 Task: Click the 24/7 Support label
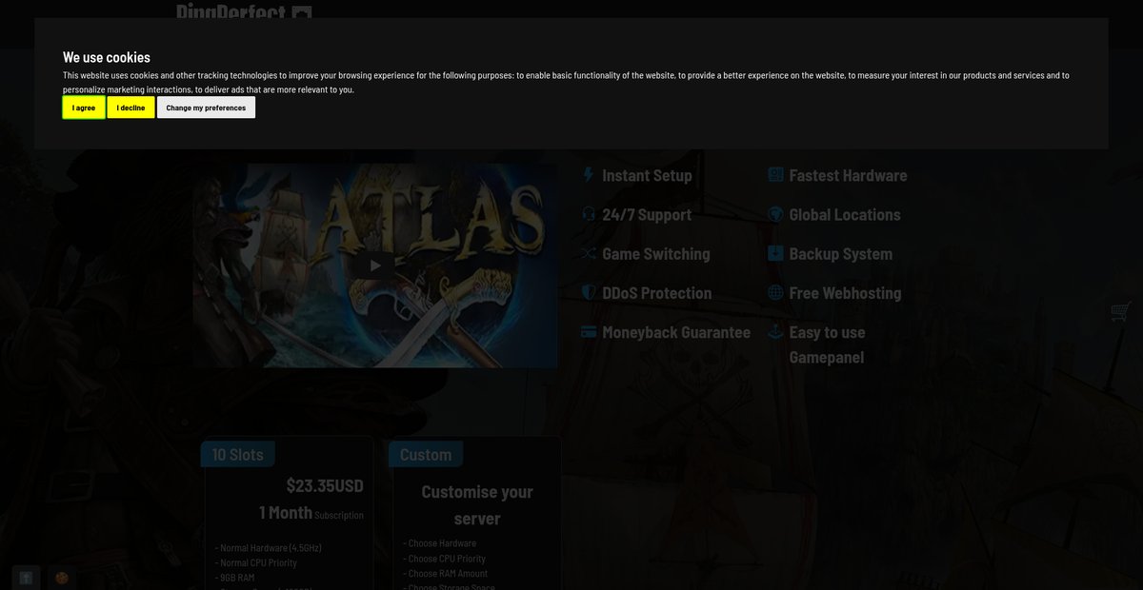tap(647, 214)
